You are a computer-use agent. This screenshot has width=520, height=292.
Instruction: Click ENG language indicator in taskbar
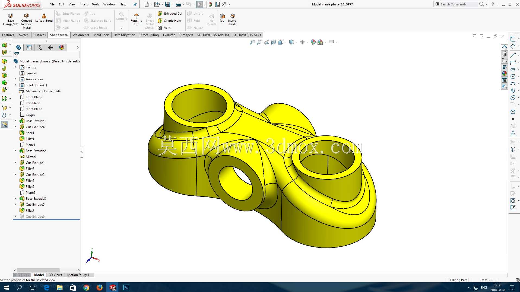pos(484,288)
